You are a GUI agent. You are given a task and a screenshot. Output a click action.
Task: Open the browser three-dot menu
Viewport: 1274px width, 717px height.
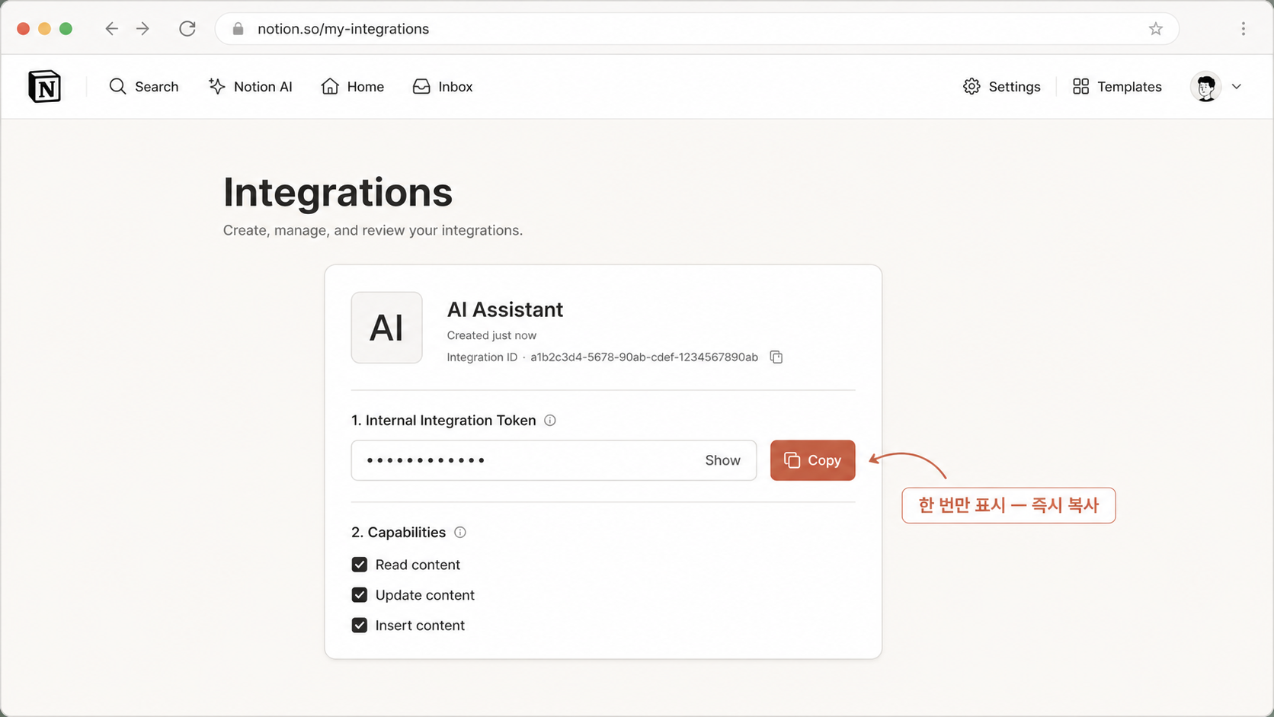1243,29
